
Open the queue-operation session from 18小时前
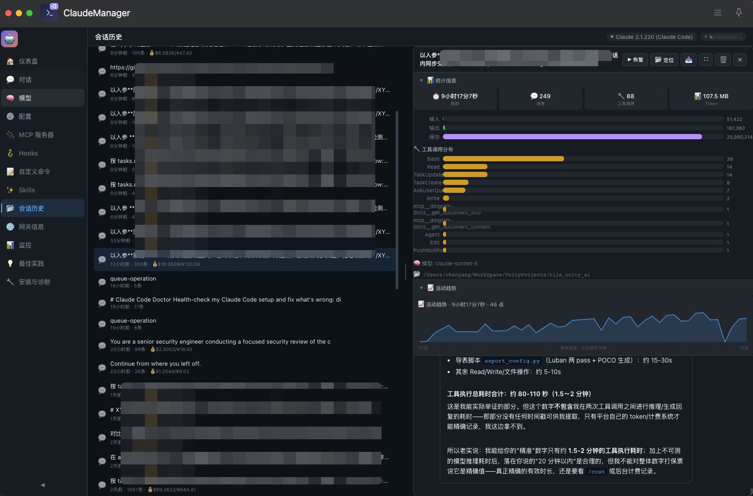[x=245, y=282]
